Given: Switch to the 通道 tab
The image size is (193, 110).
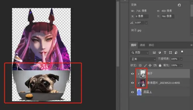Looking at the screenshot, I should tap(142, 45).
